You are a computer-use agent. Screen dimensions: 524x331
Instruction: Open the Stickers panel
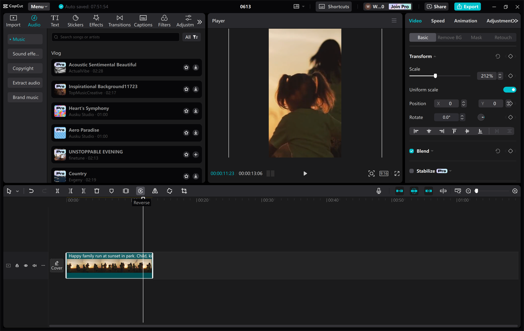pyautogui.click(x=75, y=20)
